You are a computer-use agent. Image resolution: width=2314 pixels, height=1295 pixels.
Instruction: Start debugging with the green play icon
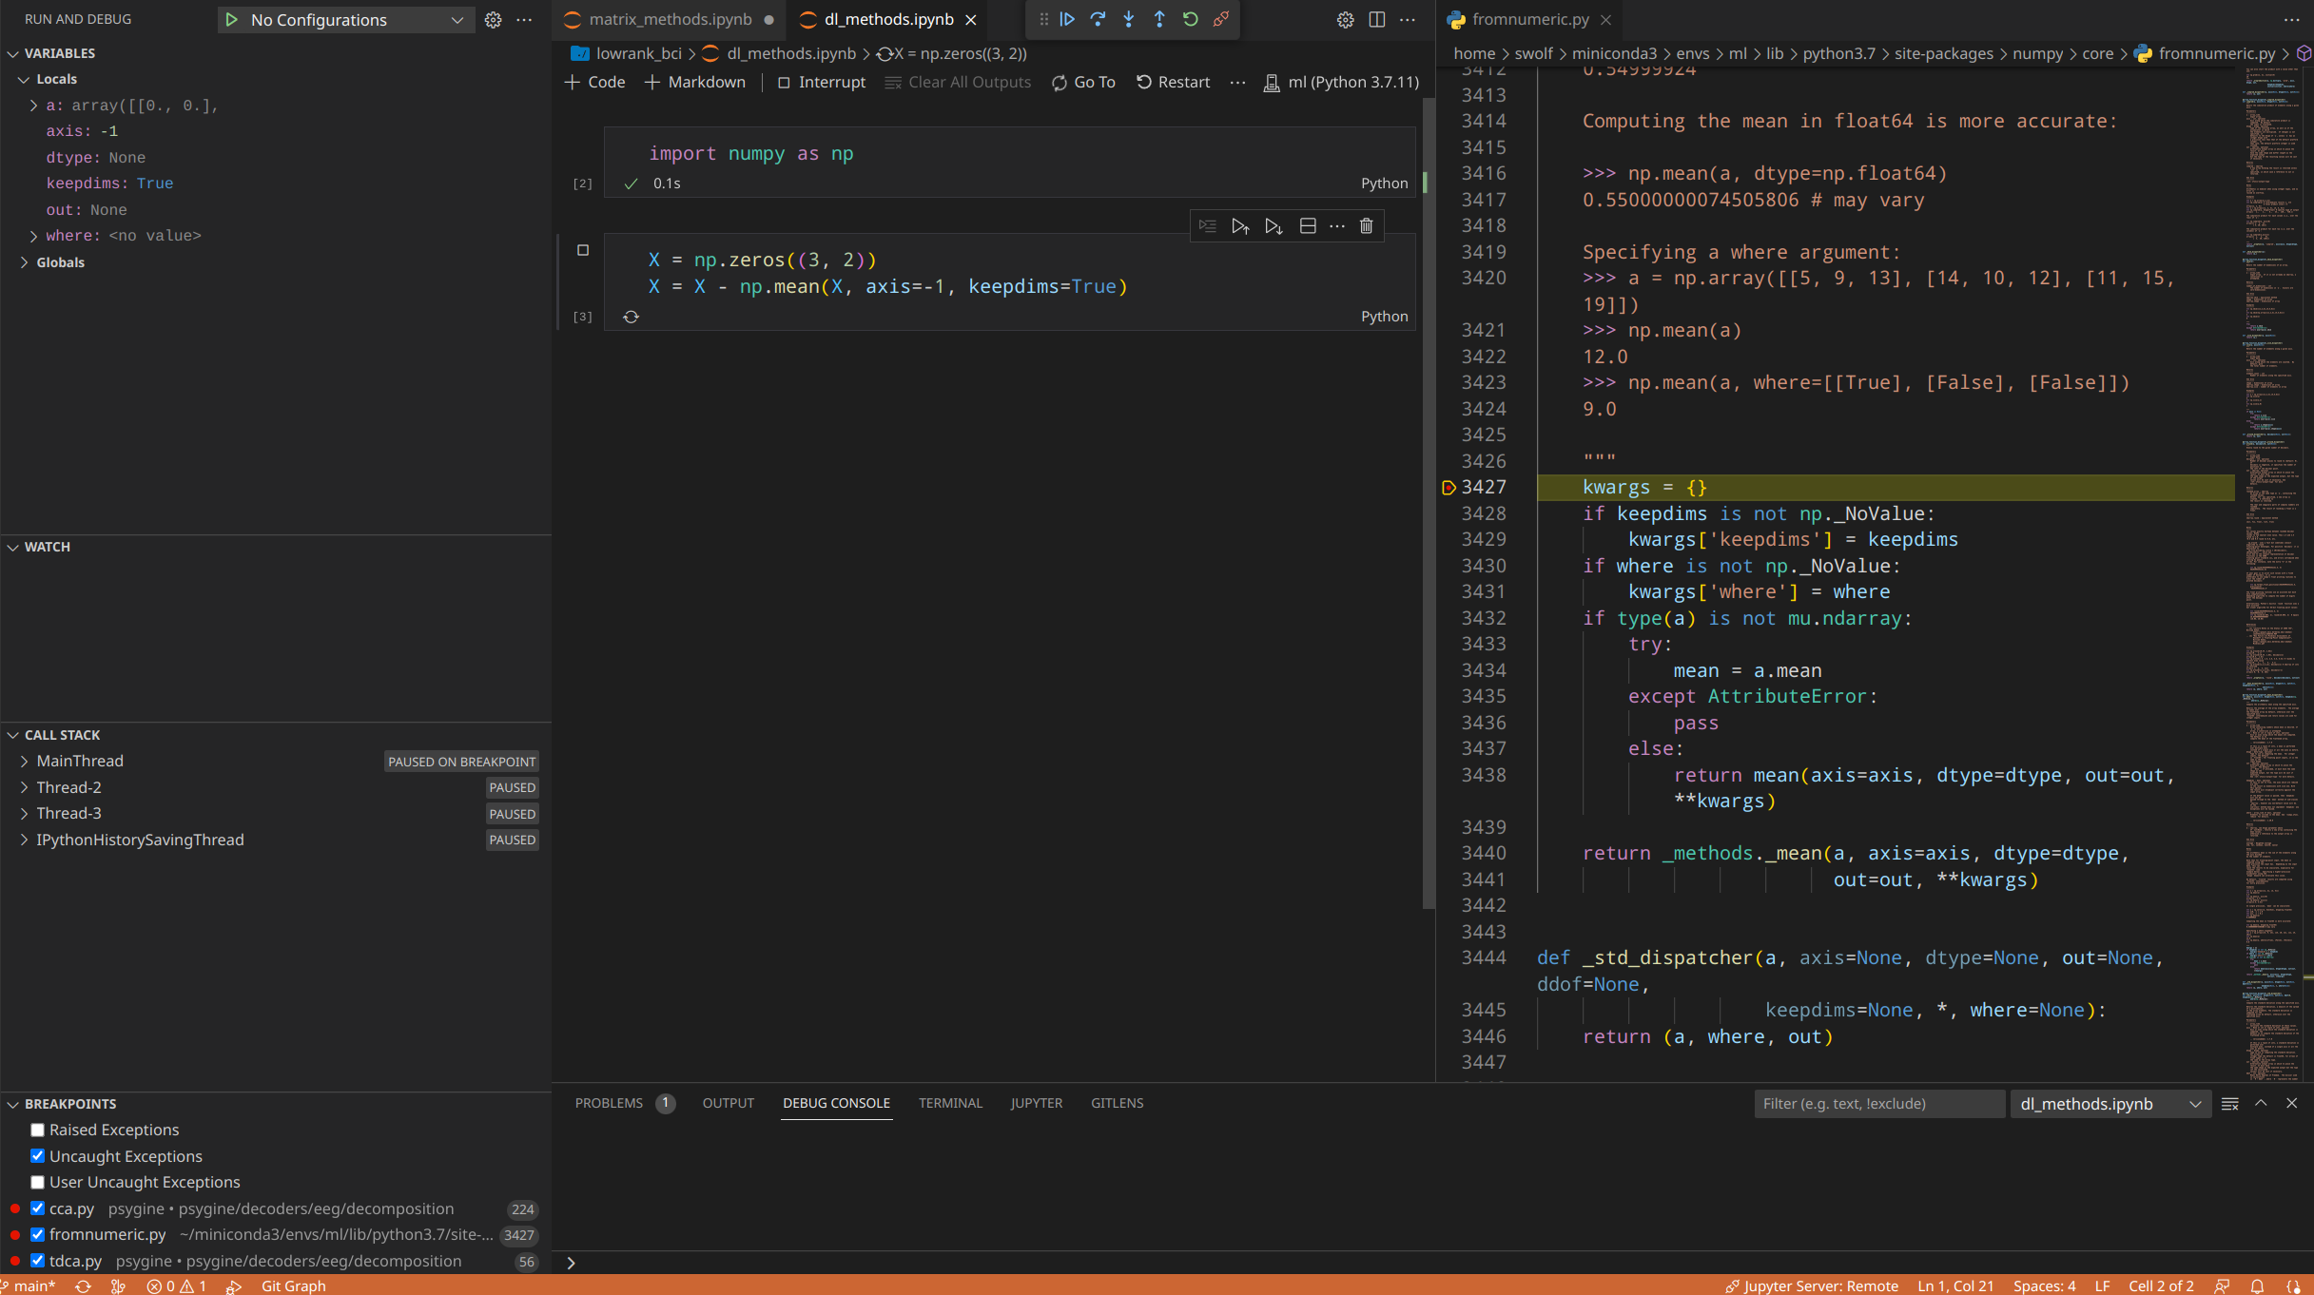coord(231,19)
